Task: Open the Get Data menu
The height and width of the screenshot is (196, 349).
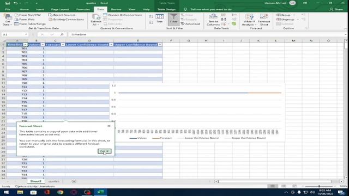Action: (7, 20)
